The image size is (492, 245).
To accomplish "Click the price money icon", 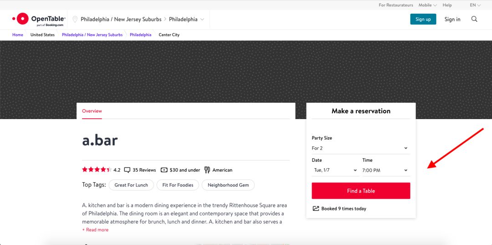I will tap(164, 170).
